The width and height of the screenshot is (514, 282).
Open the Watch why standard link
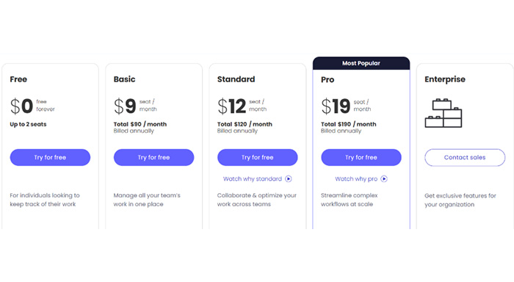coord(253,178)
